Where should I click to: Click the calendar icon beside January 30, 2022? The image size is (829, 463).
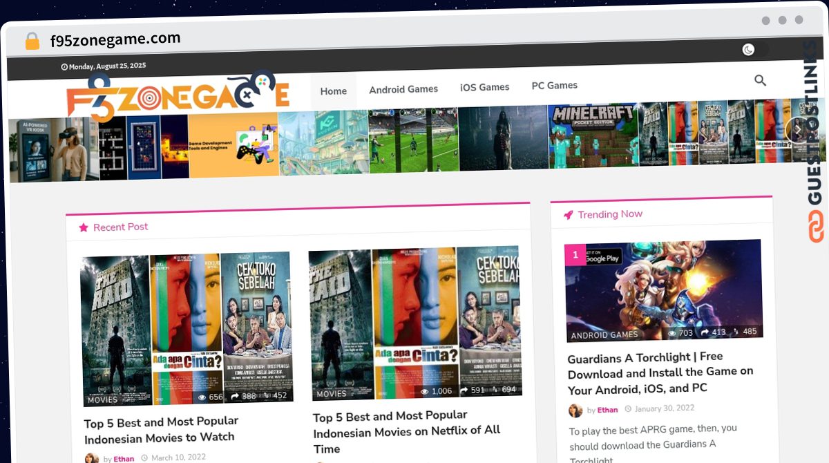(x=629, y=408)
